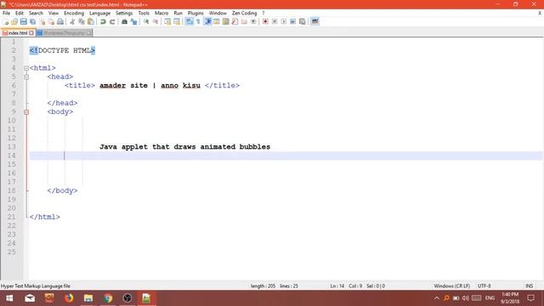Collapse the html tag fold marker

[x=26, y=68]
